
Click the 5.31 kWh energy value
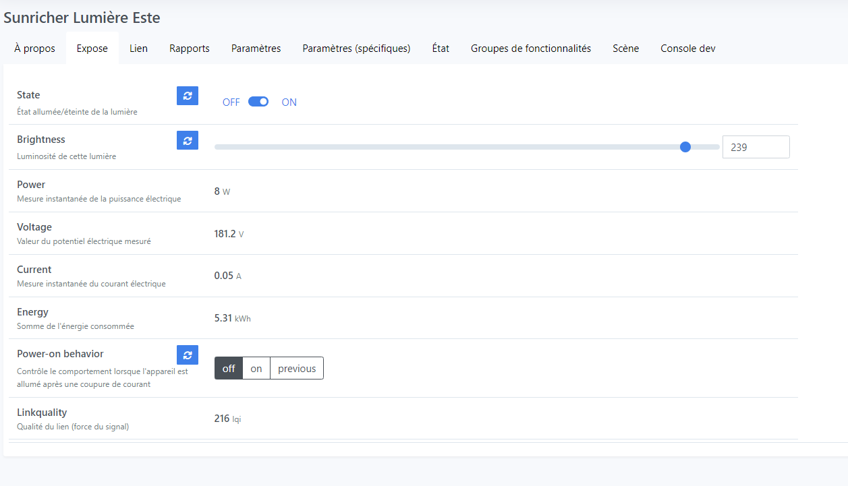coord(232,318)
